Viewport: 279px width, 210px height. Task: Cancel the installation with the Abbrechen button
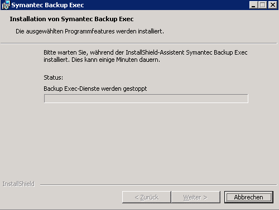coord(249,197)
